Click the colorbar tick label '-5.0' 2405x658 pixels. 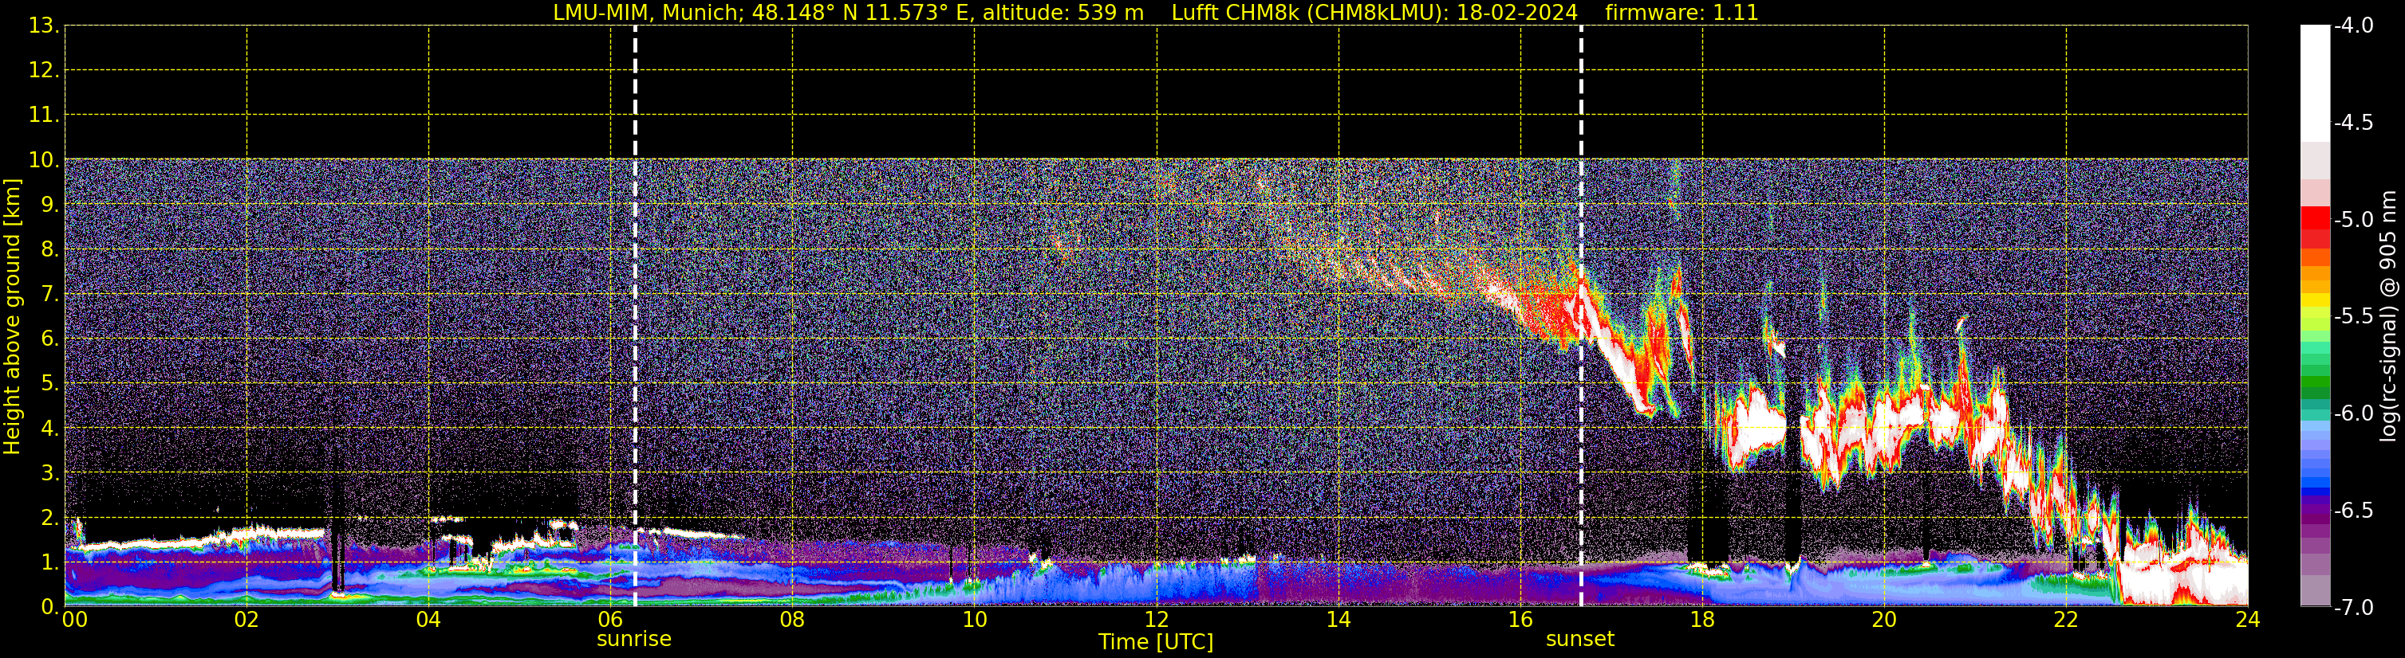[x=2352, y=220]
